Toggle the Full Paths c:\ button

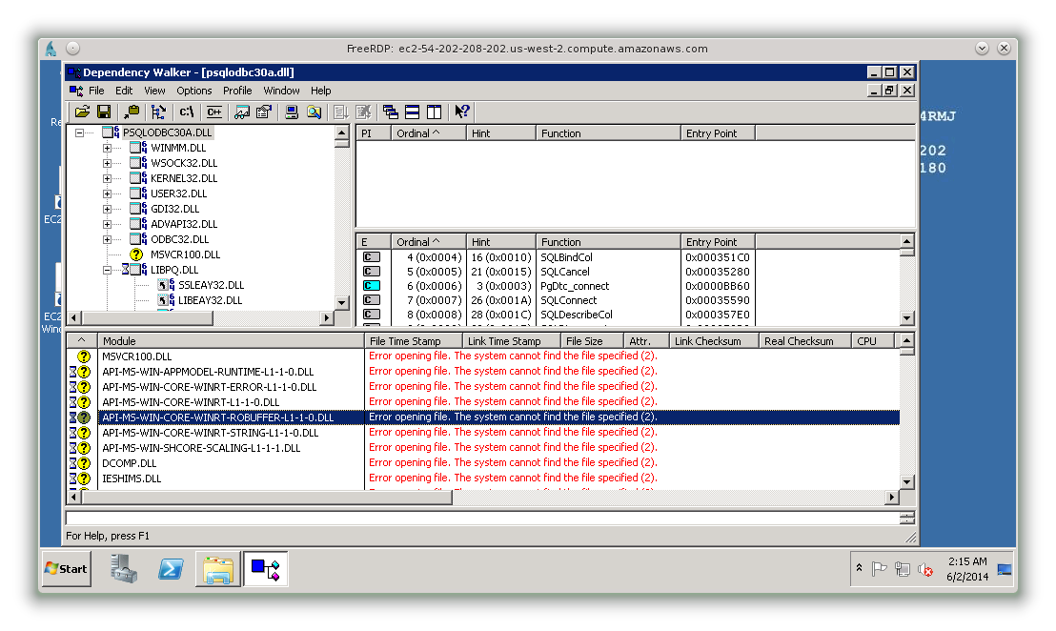click(x=187, y=112)
